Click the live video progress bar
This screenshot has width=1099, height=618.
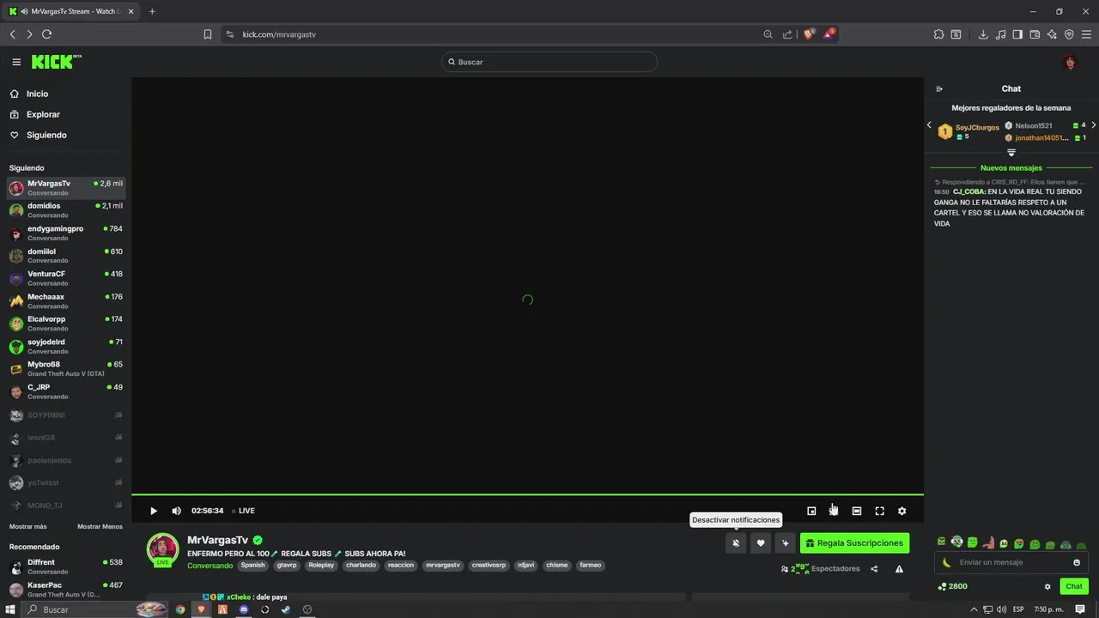pos(527,494)
